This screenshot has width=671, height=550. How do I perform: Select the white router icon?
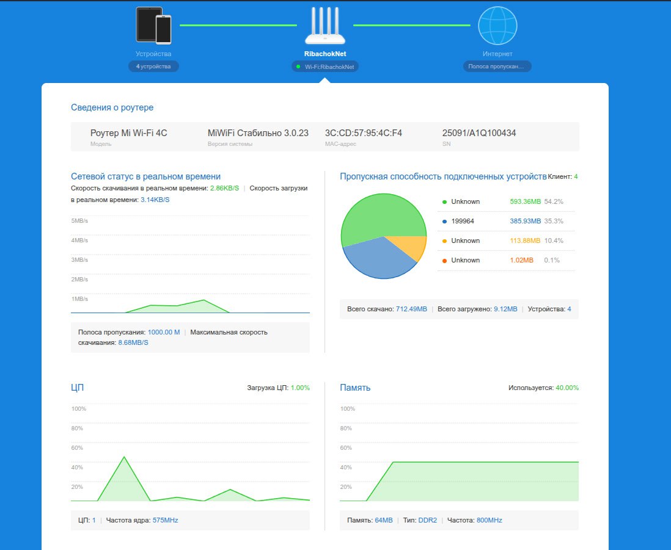324,26
